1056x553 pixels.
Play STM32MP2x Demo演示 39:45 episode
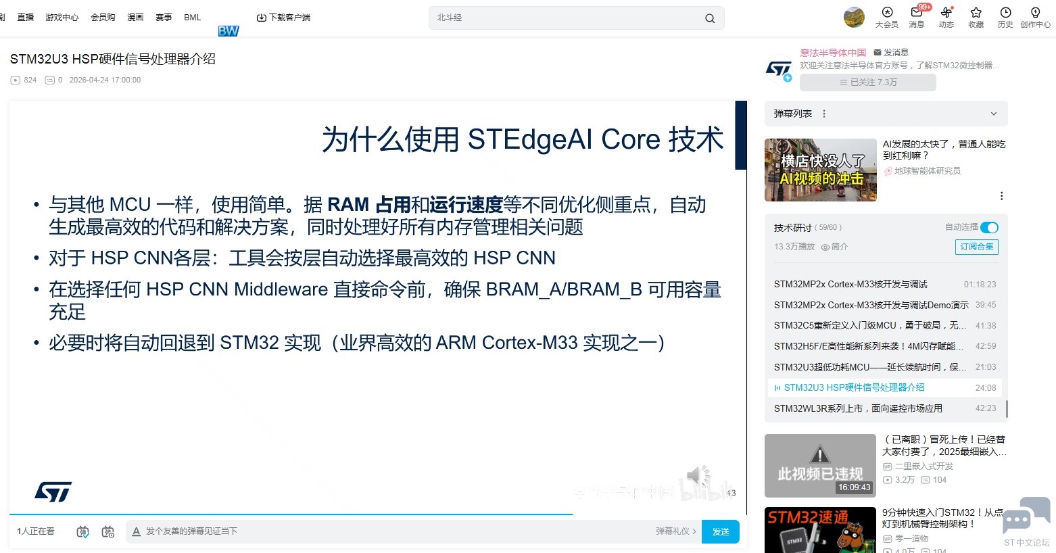pyautogui.click(x=885, y=305)
